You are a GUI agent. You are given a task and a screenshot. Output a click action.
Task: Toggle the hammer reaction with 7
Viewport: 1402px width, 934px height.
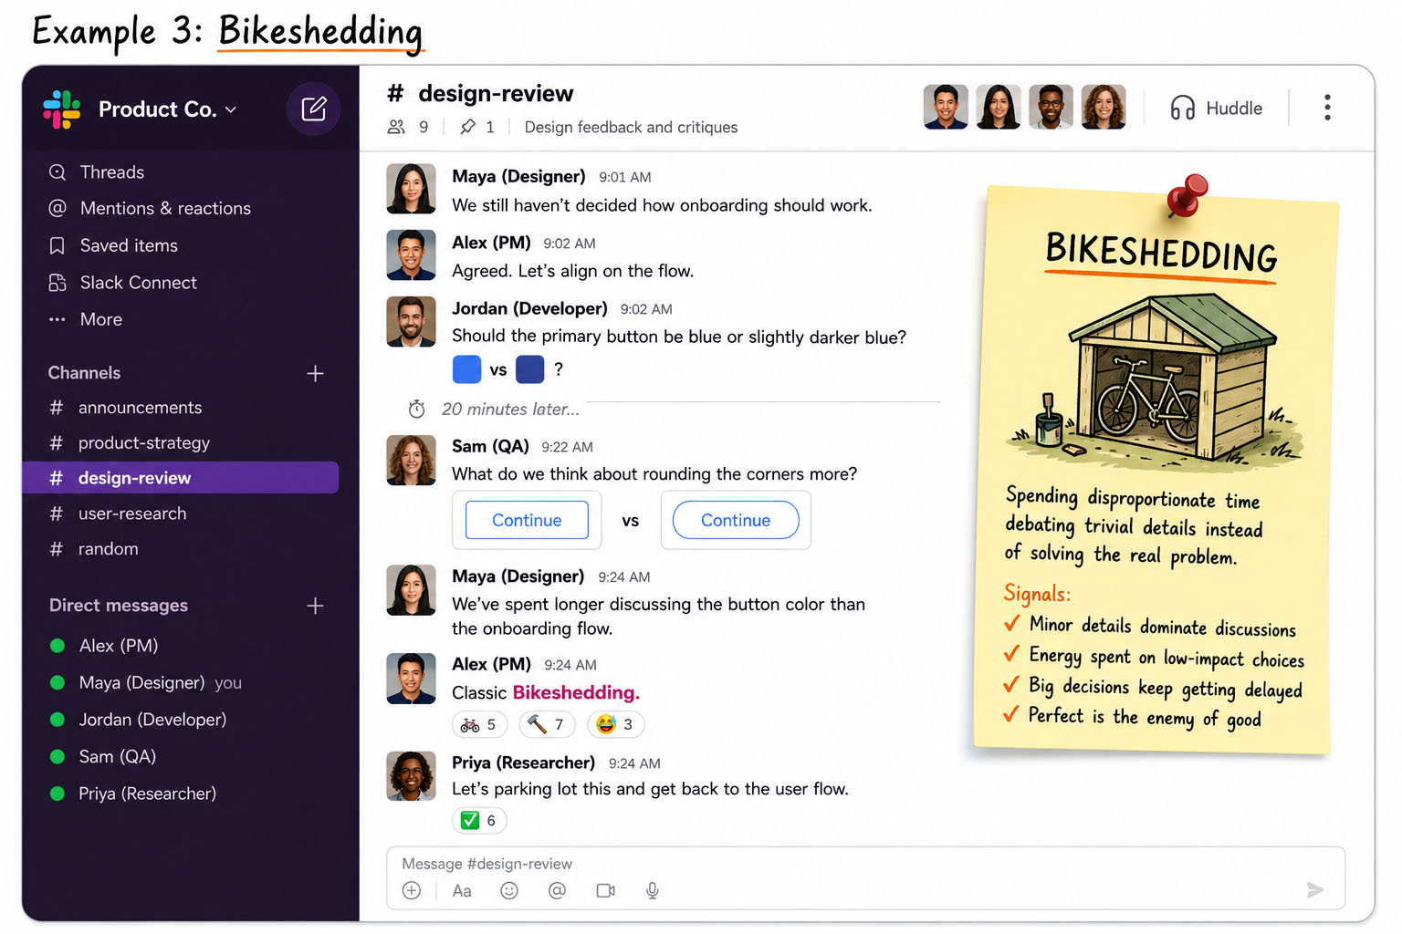click(547, 724)
